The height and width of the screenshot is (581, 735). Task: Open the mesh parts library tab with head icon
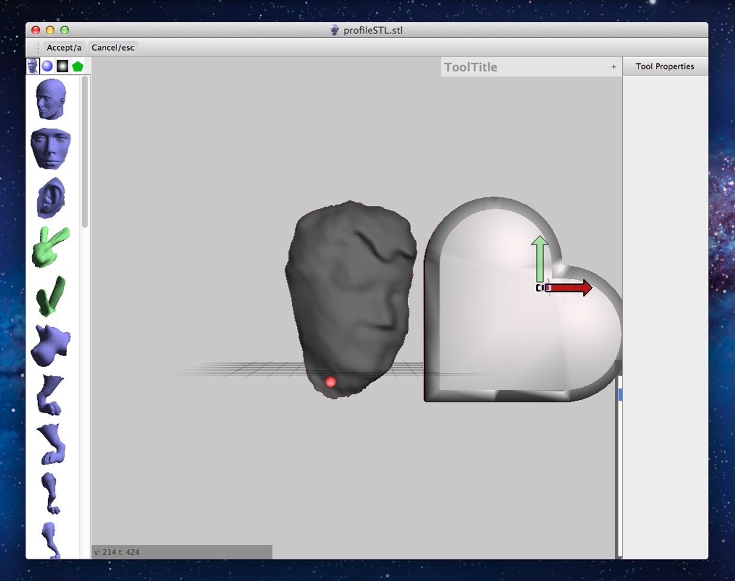33,66
